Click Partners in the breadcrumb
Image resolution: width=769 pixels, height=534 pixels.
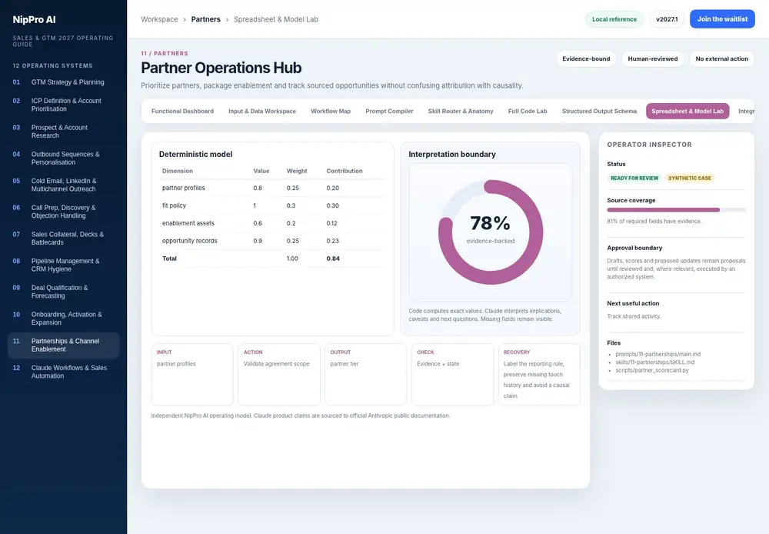[205, 19]
